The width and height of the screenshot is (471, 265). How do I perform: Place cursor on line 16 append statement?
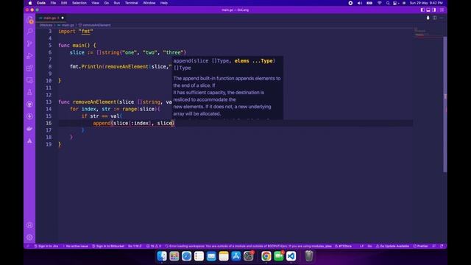(133, 123)
